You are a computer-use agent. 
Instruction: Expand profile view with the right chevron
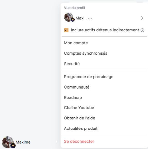click(x=142, y=18)
